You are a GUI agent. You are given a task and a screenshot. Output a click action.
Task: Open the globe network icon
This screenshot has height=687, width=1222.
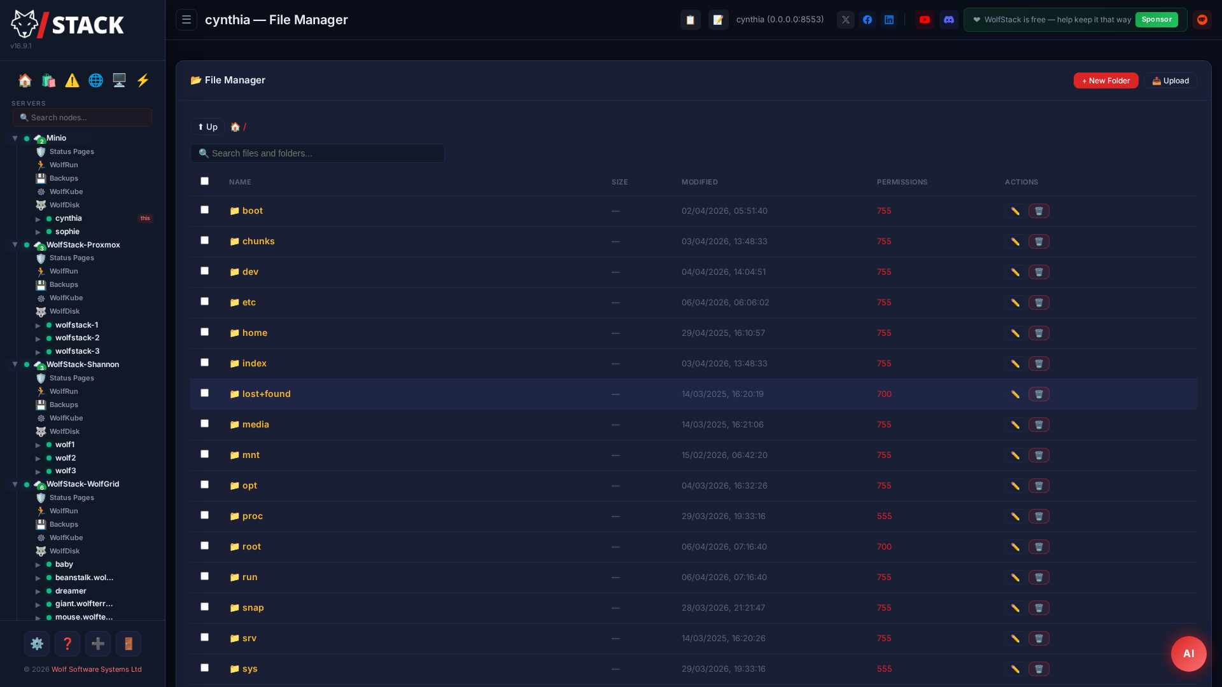point(95,80)
